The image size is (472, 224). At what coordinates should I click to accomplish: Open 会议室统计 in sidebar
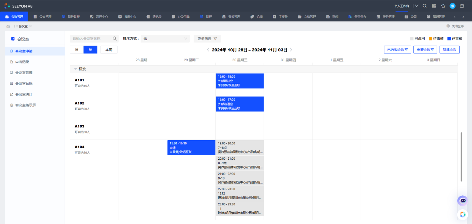point(35,94)
